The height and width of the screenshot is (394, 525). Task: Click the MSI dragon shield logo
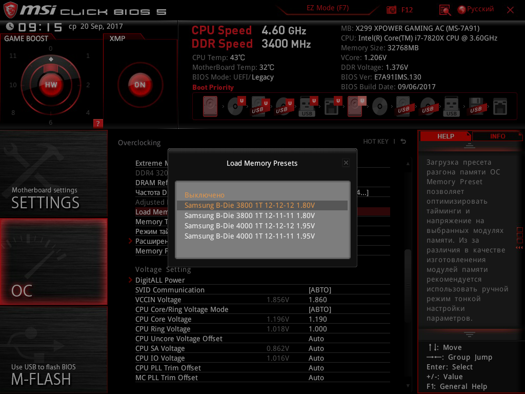tap(10, 10)
